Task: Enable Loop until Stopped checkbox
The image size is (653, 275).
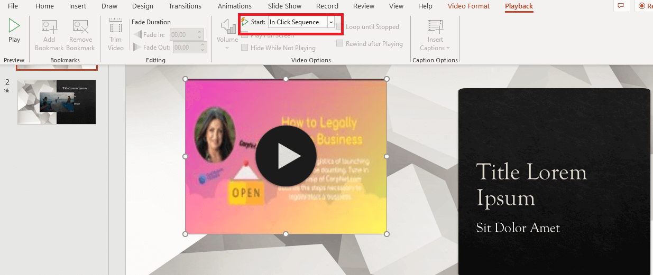Action: (340, 27)
